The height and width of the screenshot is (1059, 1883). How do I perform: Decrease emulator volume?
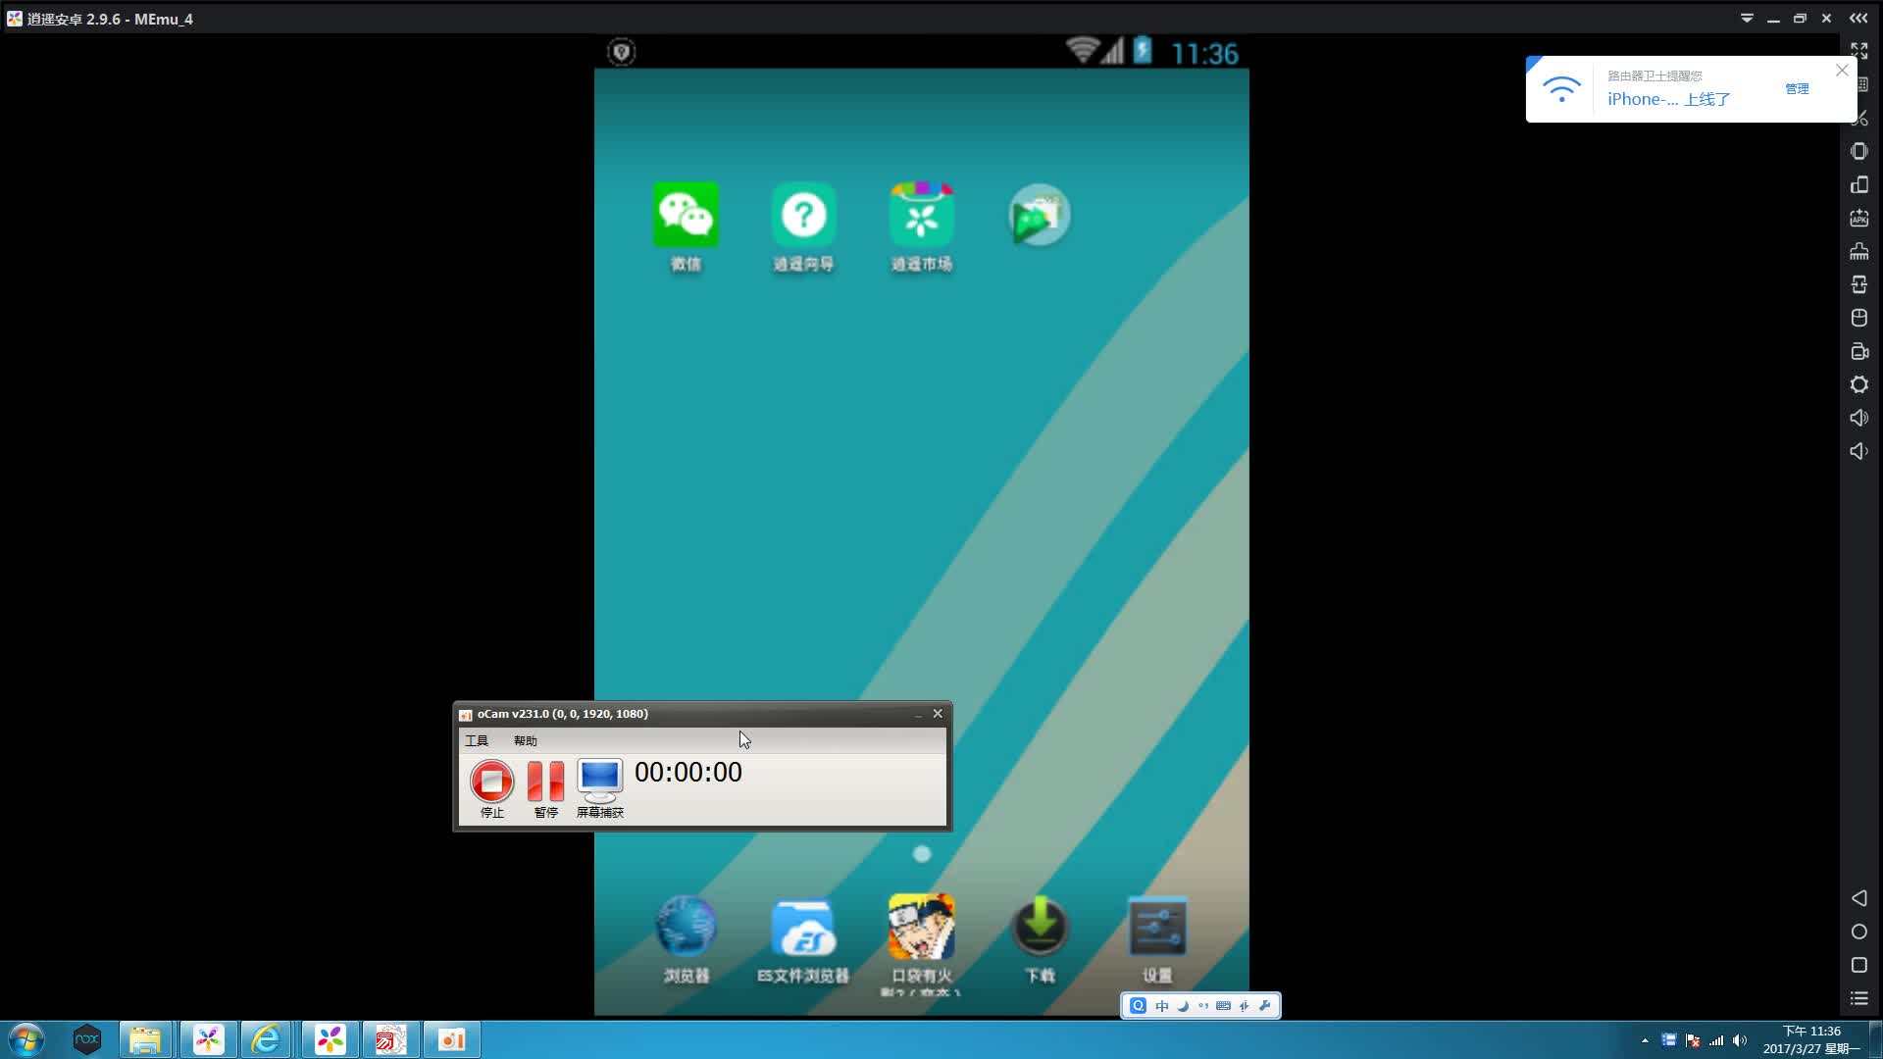click(x=1858, y=451)
